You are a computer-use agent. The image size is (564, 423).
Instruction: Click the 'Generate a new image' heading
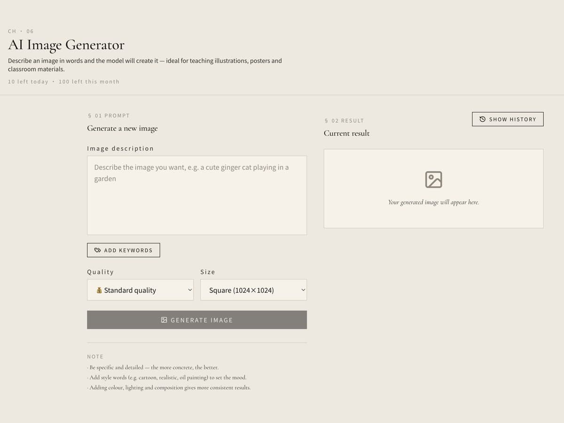click(122, 128)
